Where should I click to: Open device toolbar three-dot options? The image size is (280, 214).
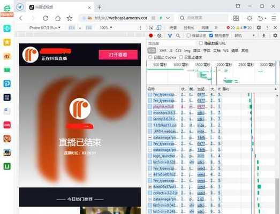(140, 28)
